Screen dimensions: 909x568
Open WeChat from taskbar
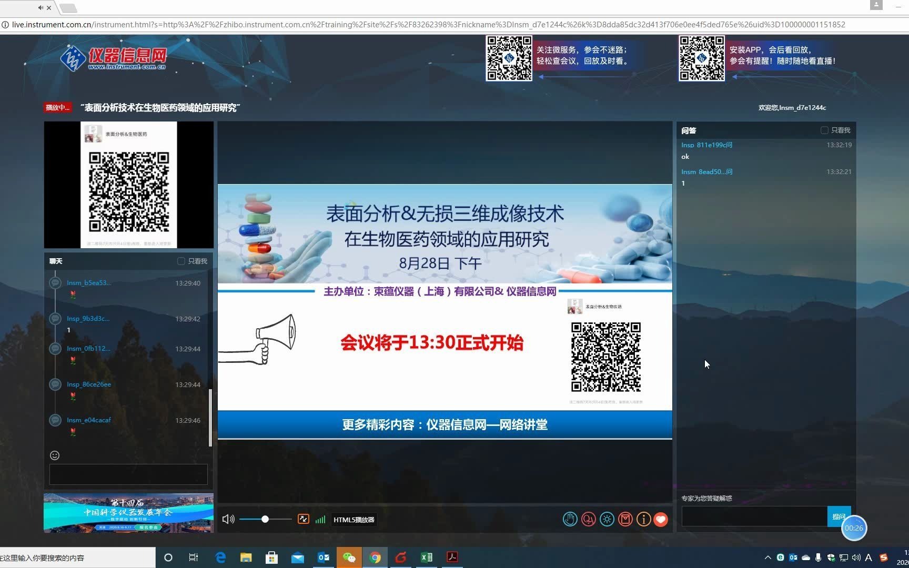[x=349, y=557]
